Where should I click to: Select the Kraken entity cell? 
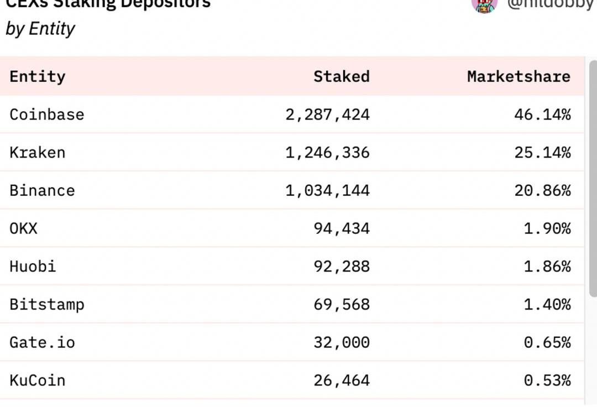[38, 153]
